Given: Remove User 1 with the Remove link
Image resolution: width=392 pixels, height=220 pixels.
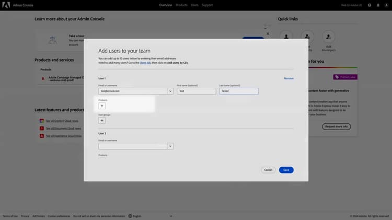Looking at the screenshot, I should [x=289, y=78].
